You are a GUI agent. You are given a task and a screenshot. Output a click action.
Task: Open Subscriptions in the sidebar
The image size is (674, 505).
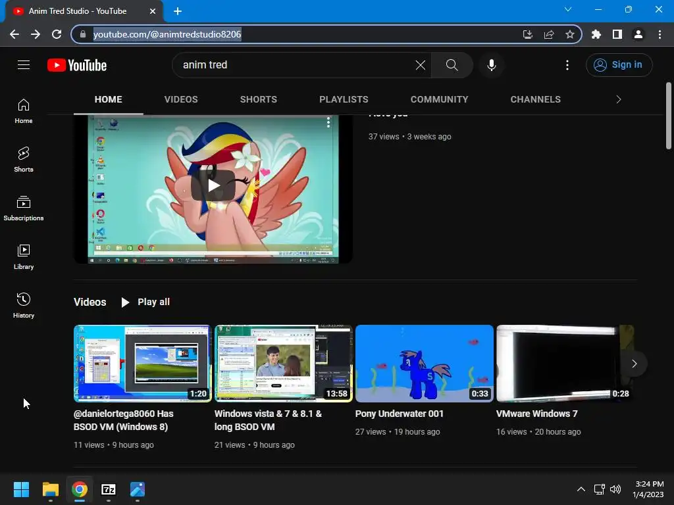point(24,208)
